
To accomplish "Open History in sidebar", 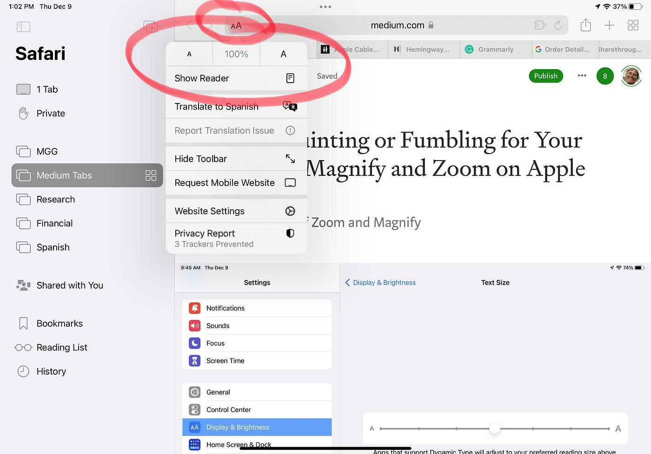I will [87, 371].
